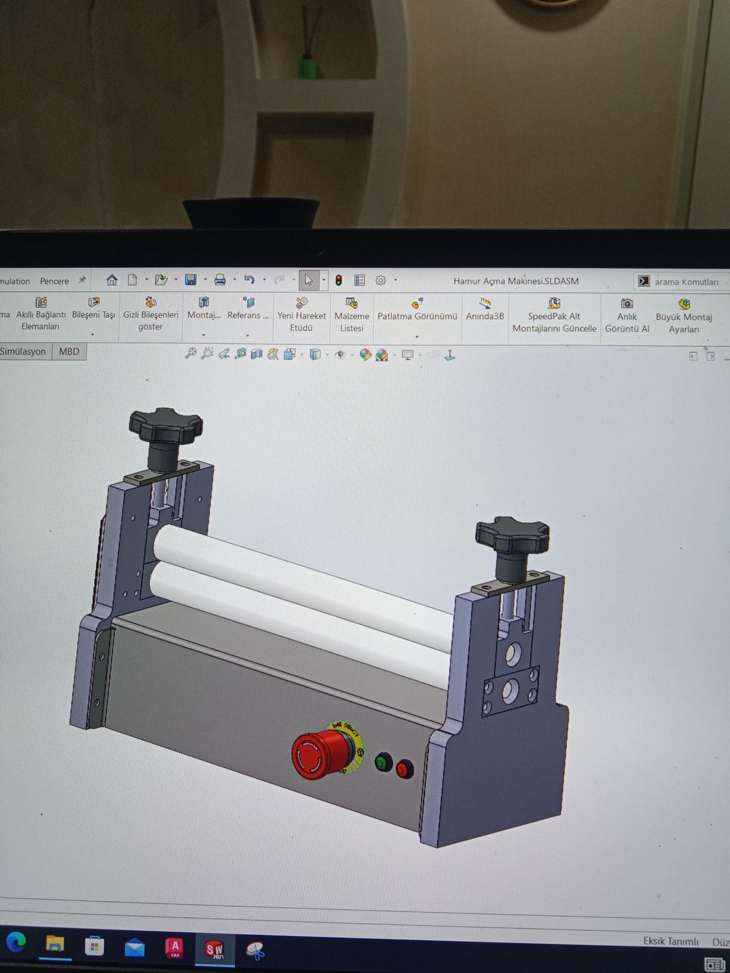Image resolution: width=730 pixels, height=973 pixels.
Task: Click the Edit Appearance color ball icon
Action: point(365,355)
